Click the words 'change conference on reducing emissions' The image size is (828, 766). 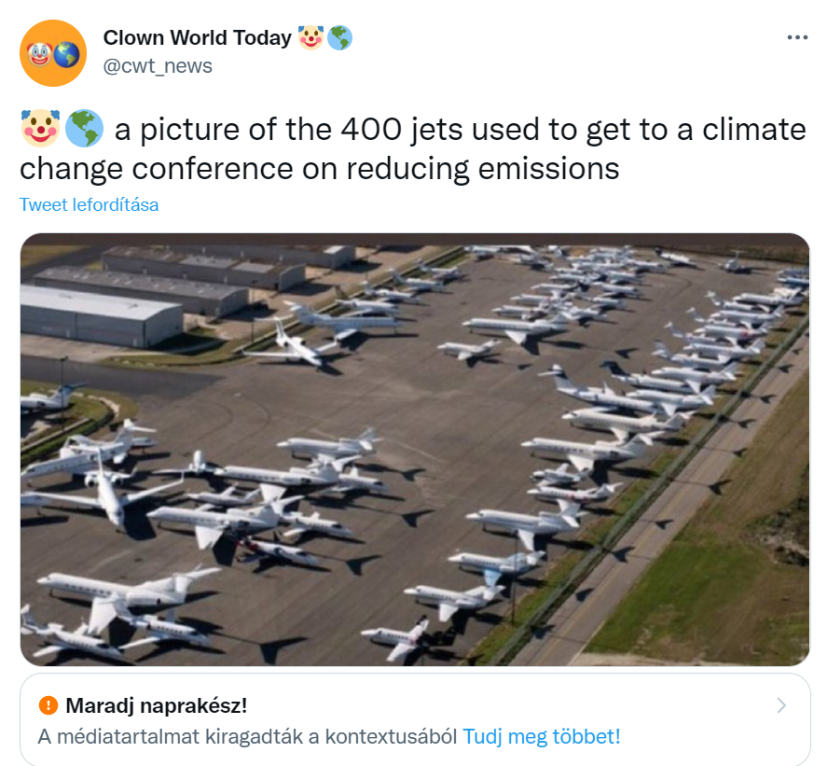(x=320, y=169)
